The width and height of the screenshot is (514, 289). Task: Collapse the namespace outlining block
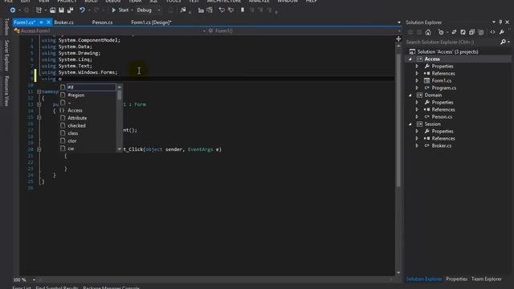pyautogui.click(x=39, y=92)
